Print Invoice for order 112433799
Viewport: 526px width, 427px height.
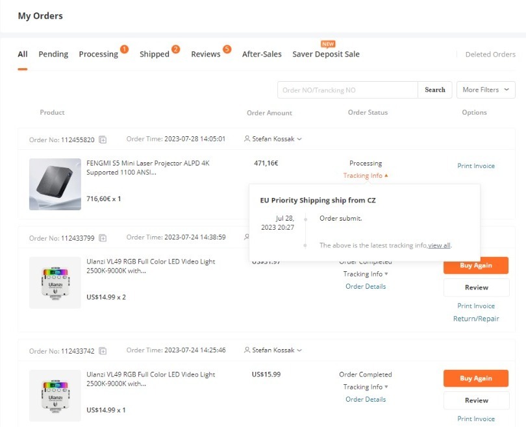(x=476, y=306)
